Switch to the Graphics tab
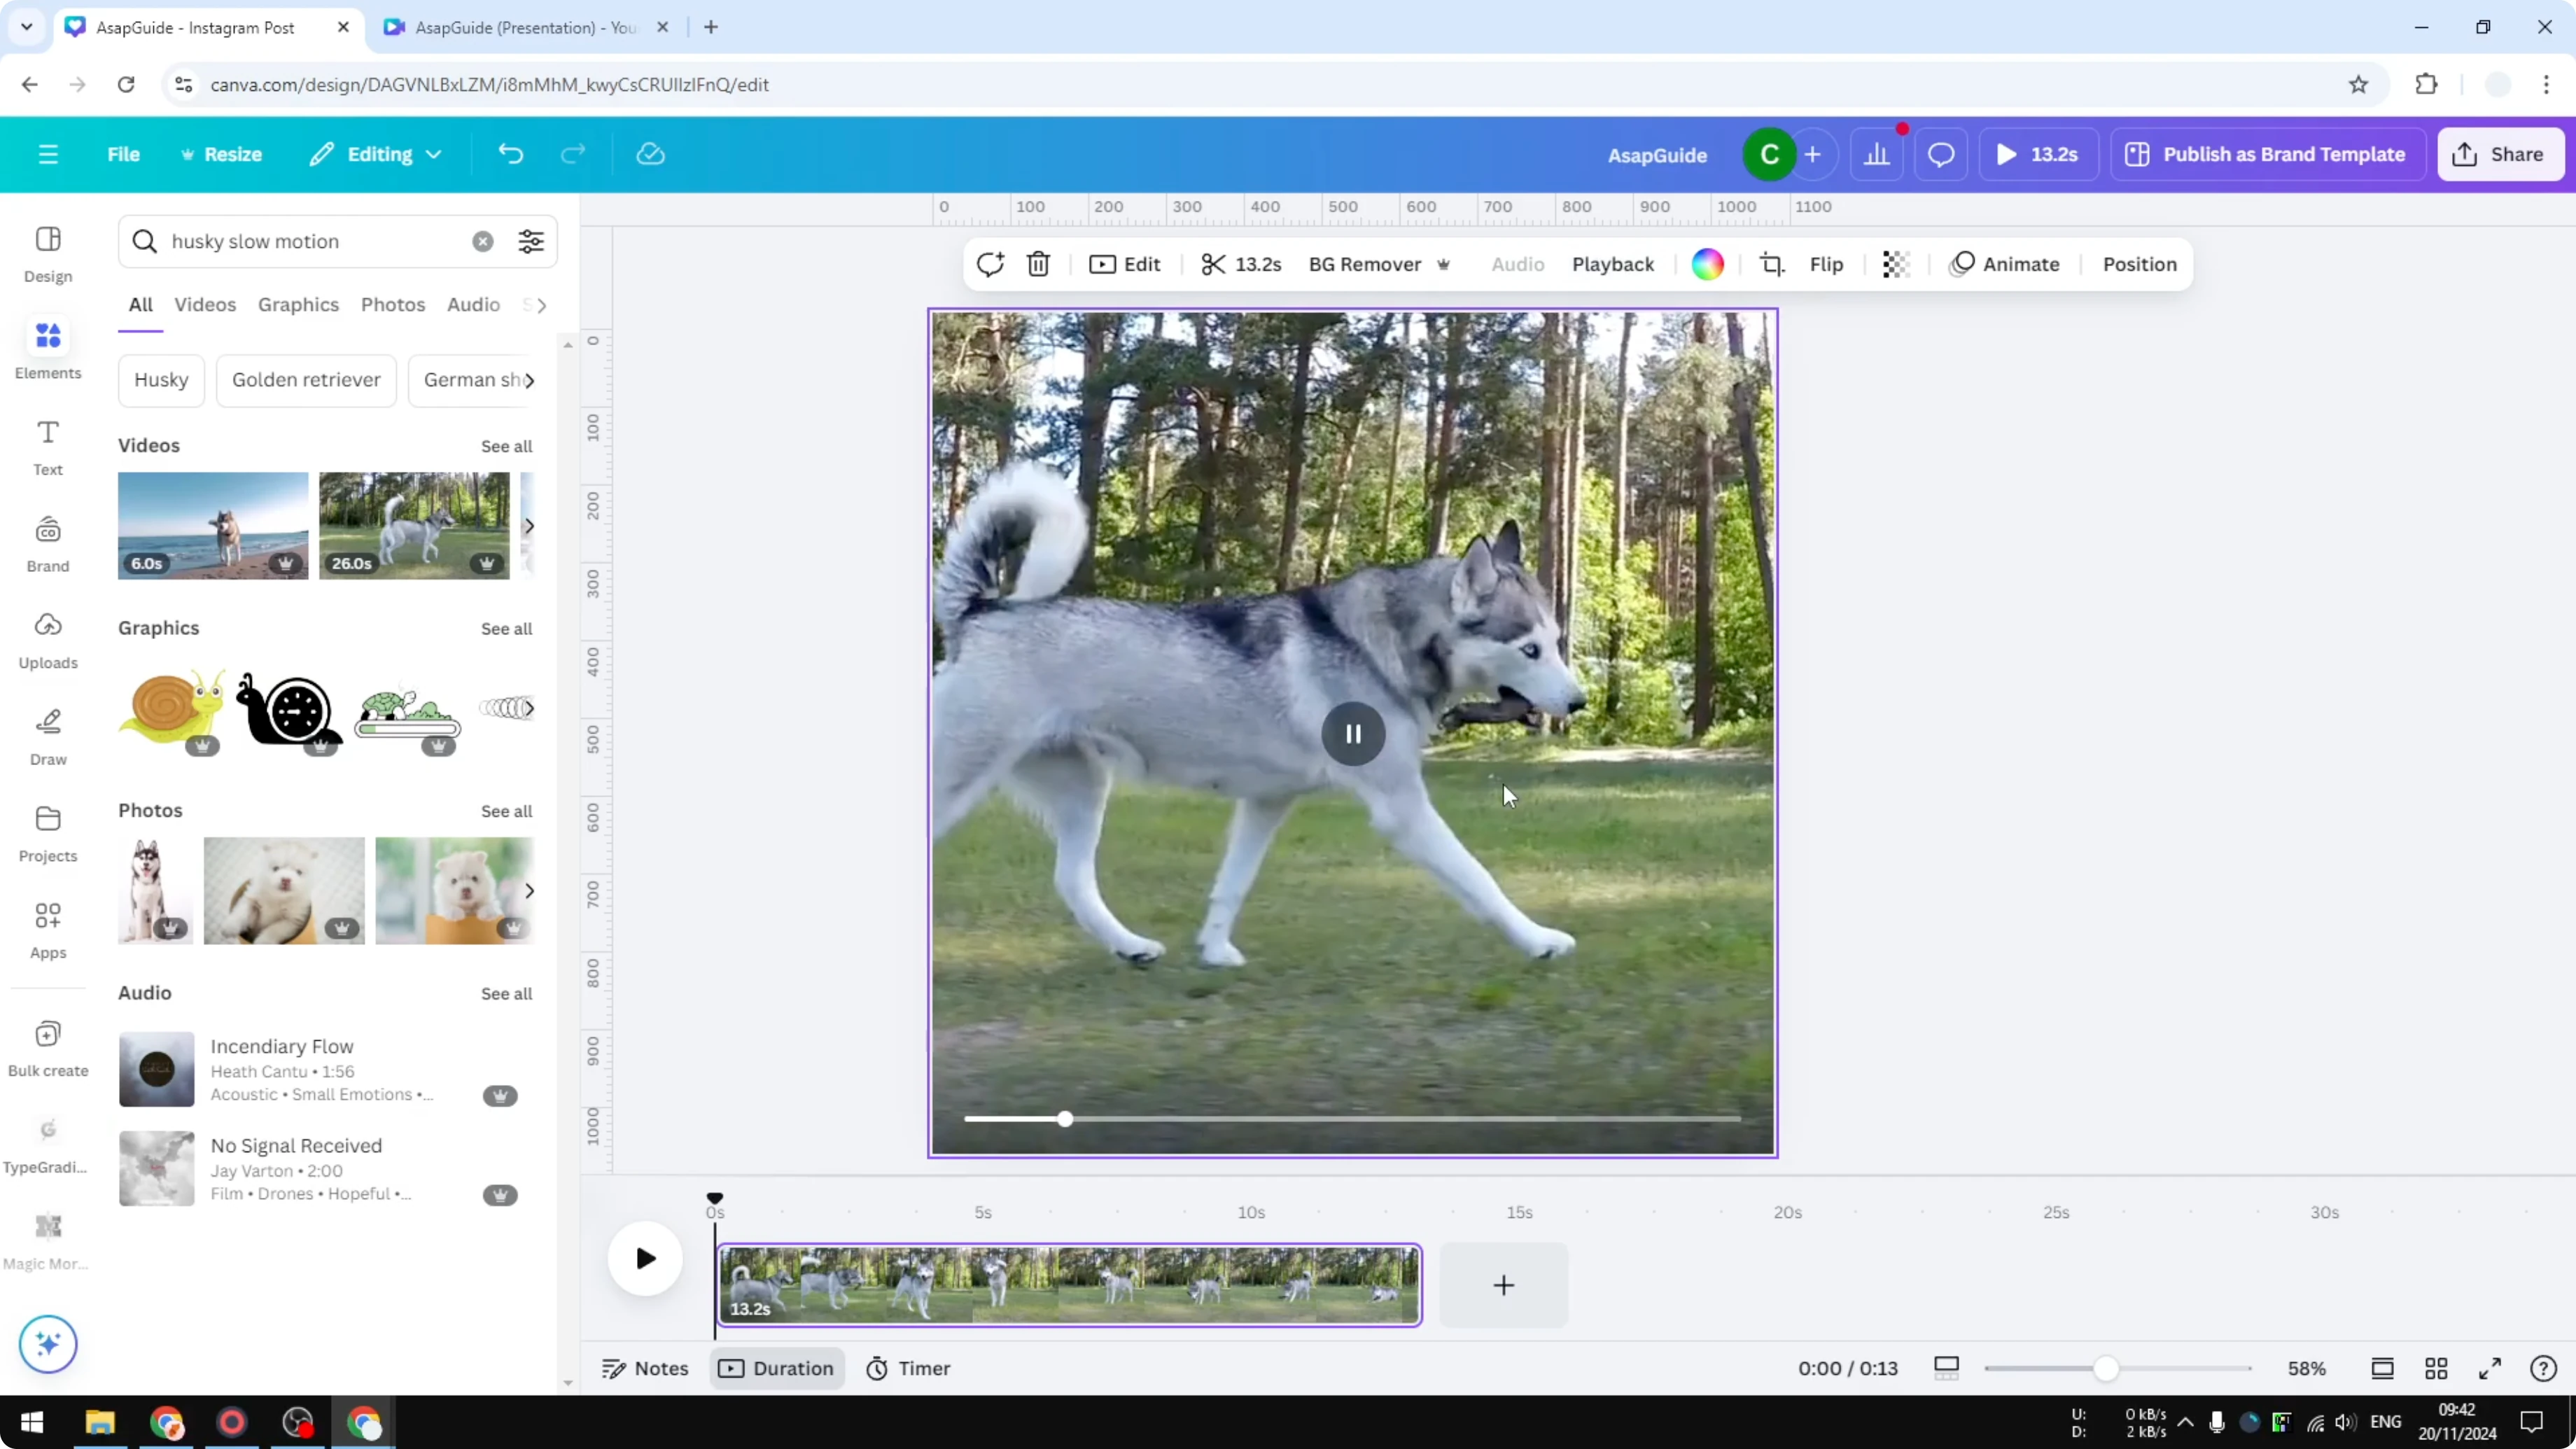Viewport: 2576px width, 1449px height. click(298, 304)
